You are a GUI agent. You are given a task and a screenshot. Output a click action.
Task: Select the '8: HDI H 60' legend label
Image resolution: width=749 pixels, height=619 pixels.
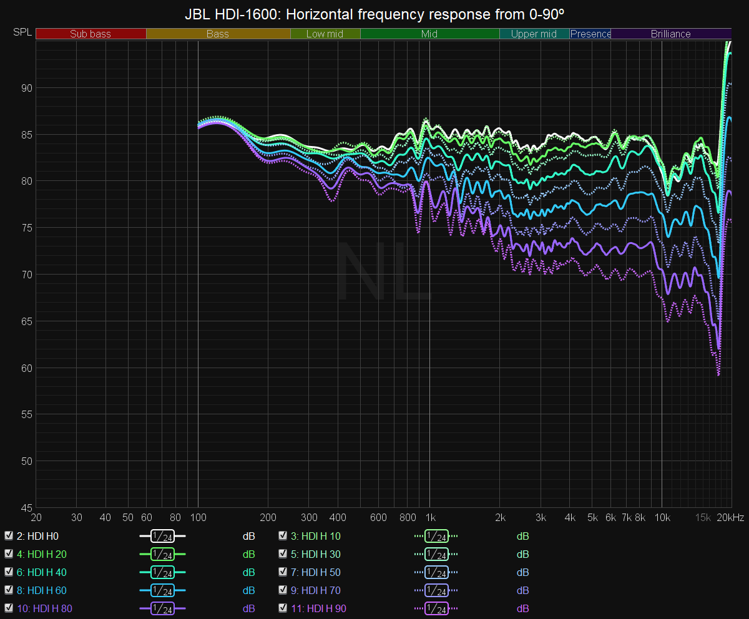coord(42,590)
